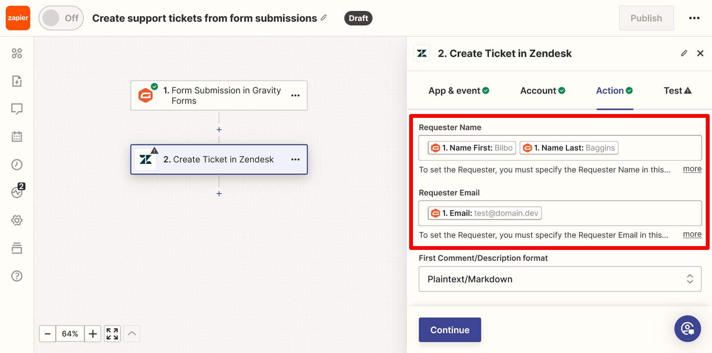
Task: Click the Requester Email label
Action: (449, 192)
